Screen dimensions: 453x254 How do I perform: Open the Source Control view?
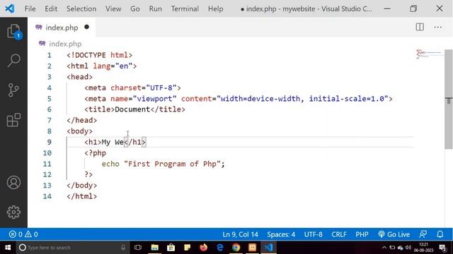(x=13, y=90)
